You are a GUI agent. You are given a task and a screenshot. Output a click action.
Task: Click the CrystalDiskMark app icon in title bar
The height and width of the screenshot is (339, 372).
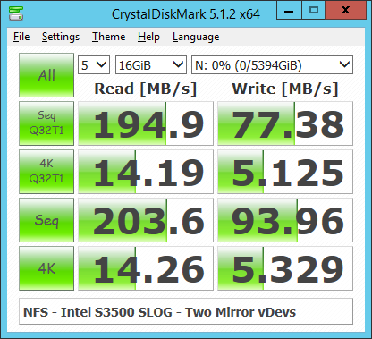[16, 13]
